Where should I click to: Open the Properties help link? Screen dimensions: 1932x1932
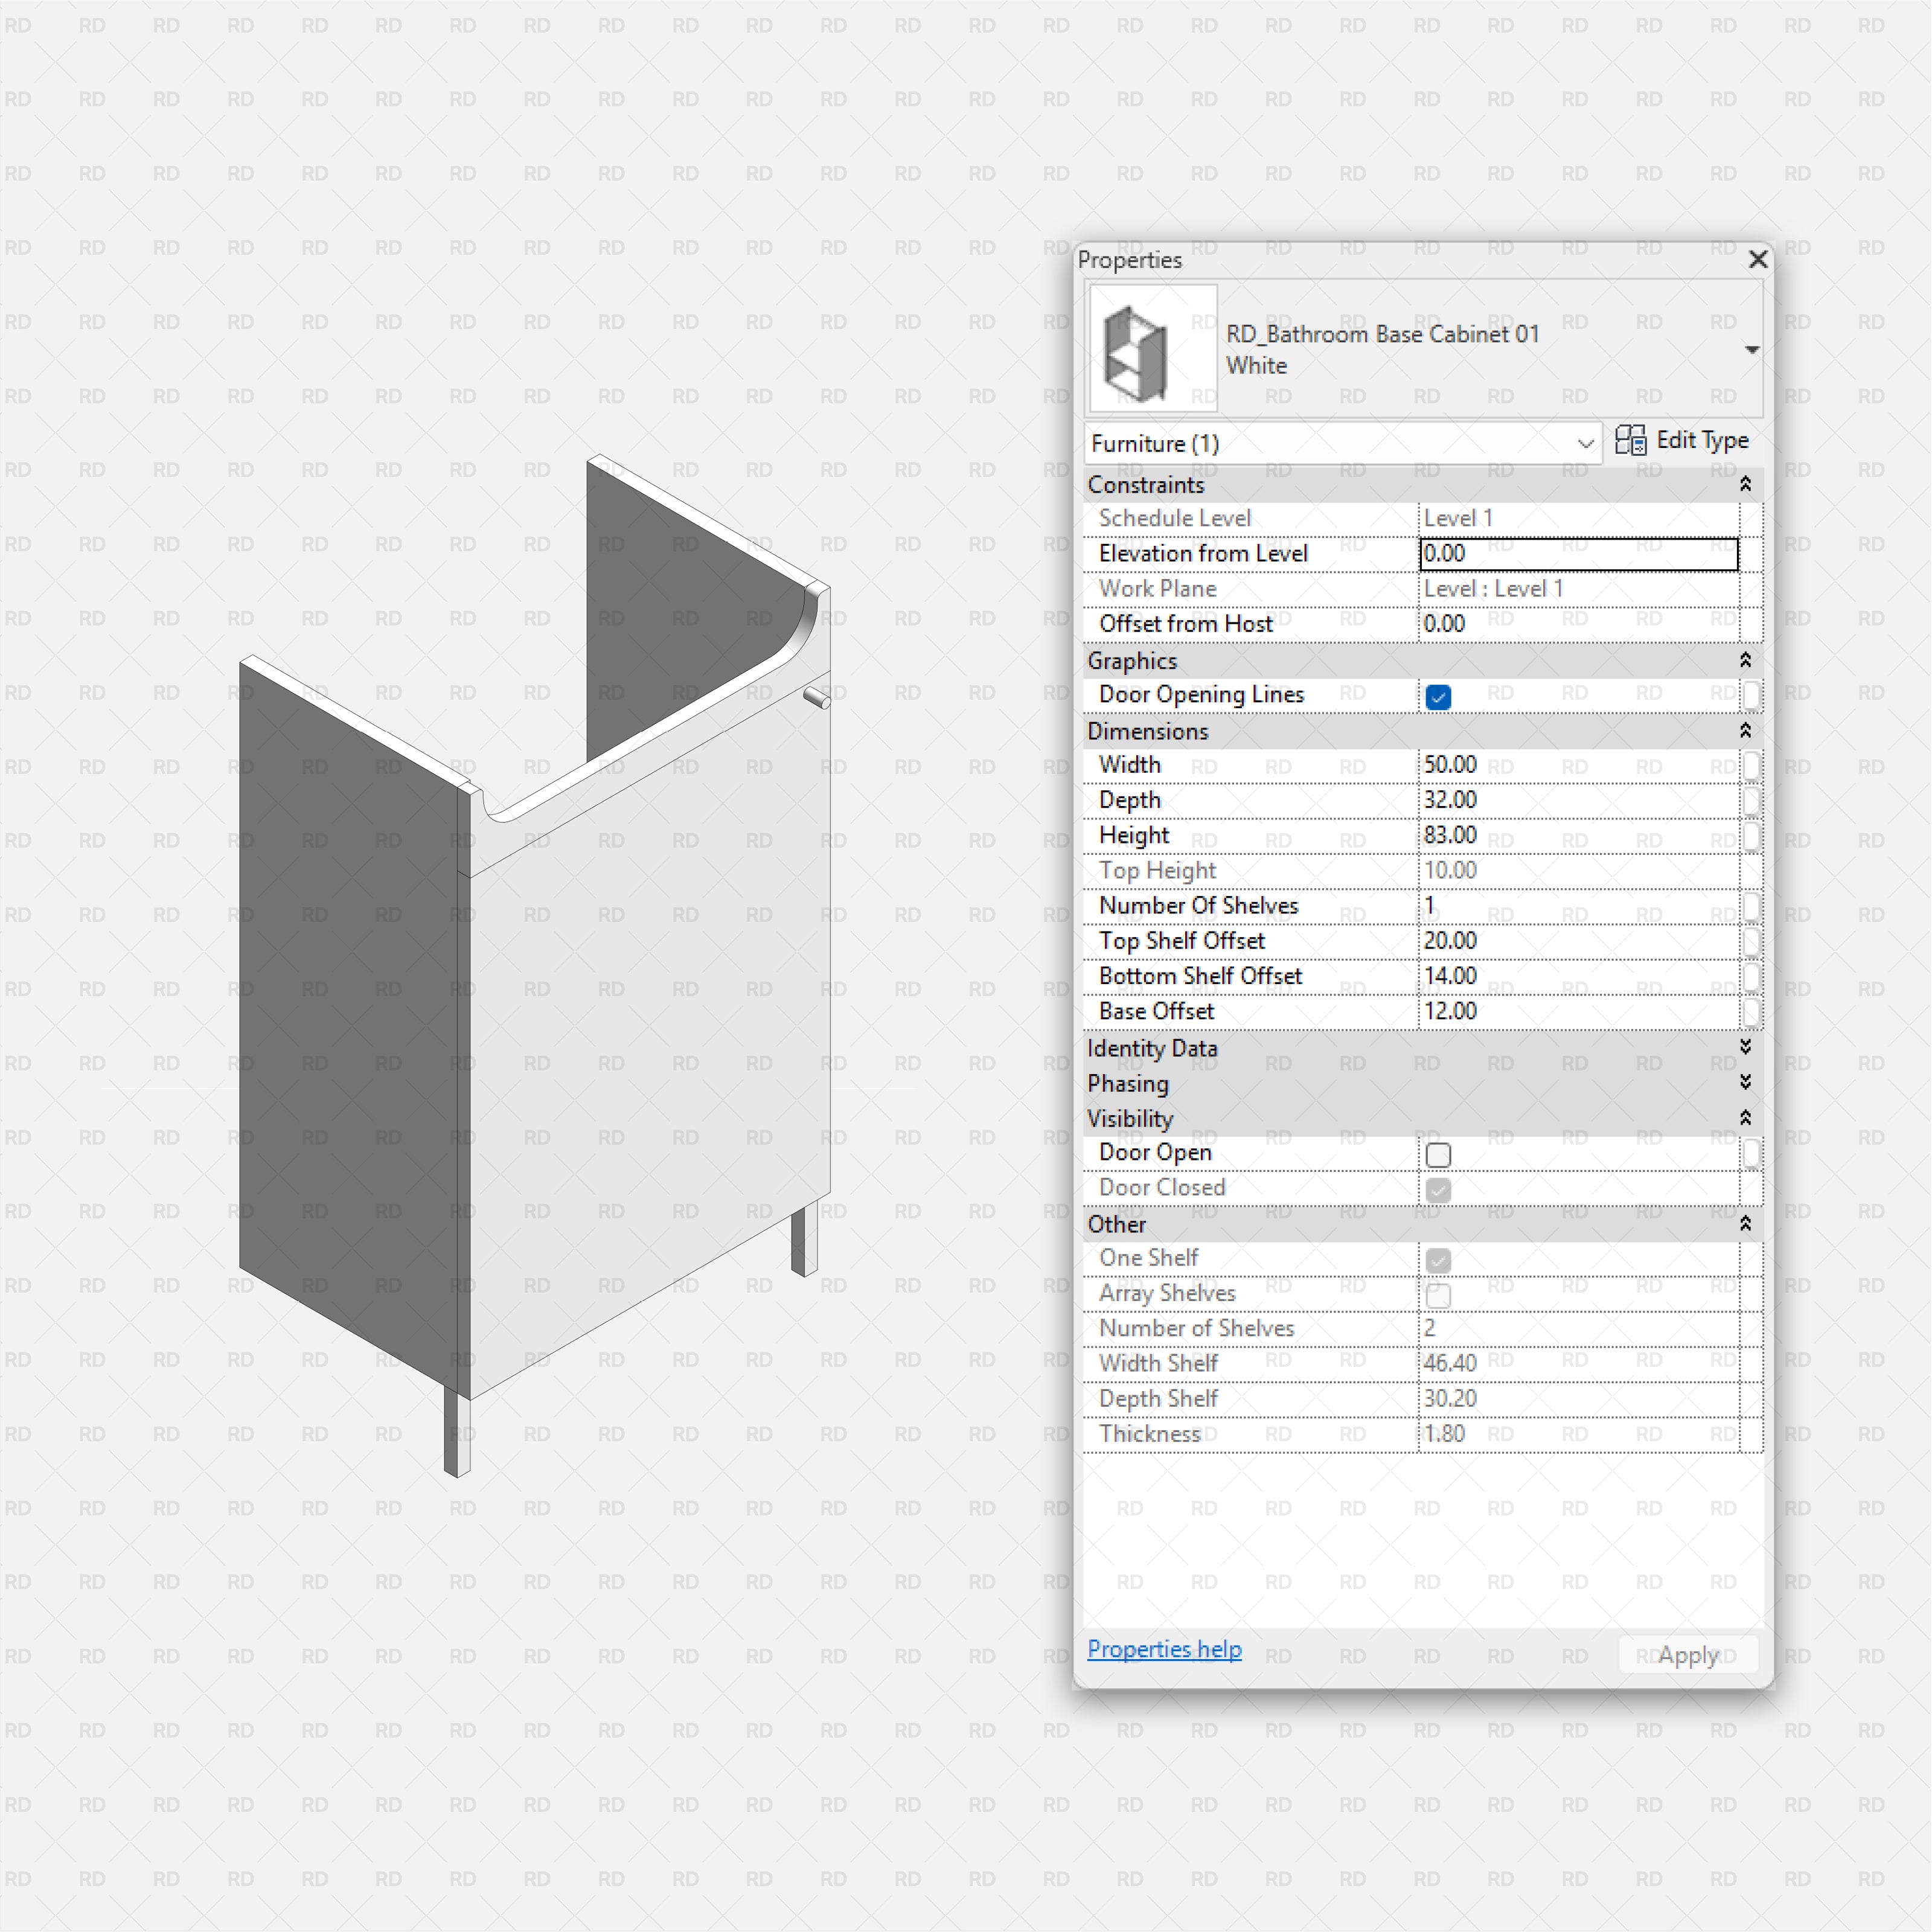pyautogui.click(x=1164, y=1649)
